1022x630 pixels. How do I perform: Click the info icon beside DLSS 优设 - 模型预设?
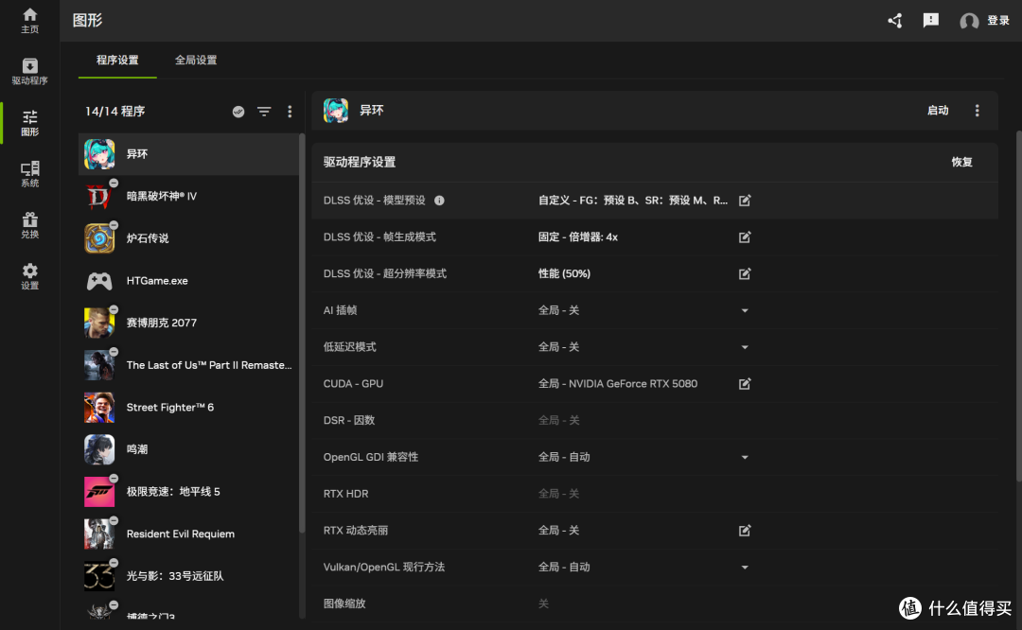coord(439,201)
